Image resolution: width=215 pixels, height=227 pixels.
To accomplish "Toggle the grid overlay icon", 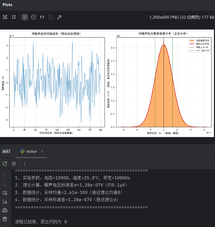I will 14,17.
